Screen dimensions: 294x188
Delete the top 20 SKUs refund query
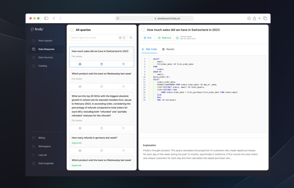(x=102, y=128)
